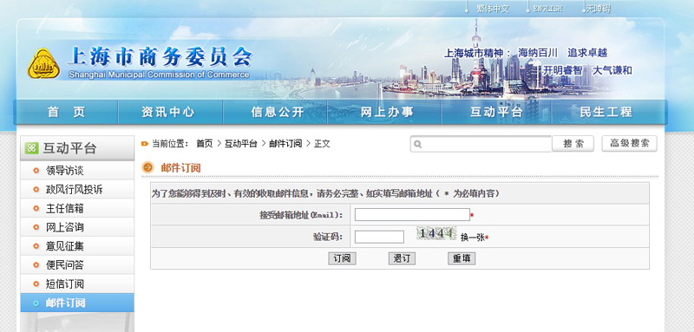Open 无障碍 accessibility link

pyautogui.click(x=599, y=9)
